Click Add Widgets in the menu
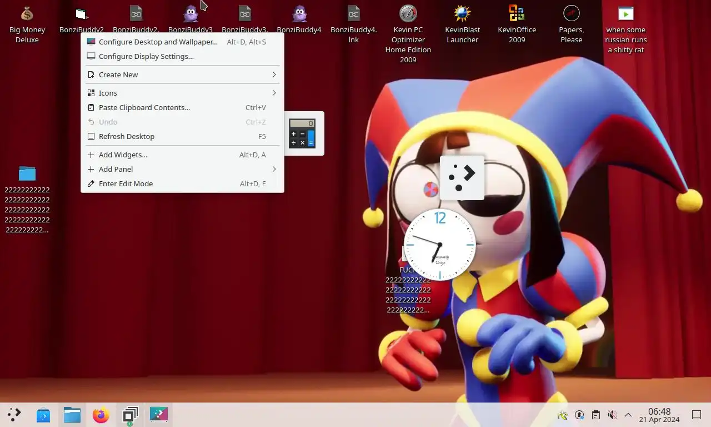 click(x=123, y=155)
